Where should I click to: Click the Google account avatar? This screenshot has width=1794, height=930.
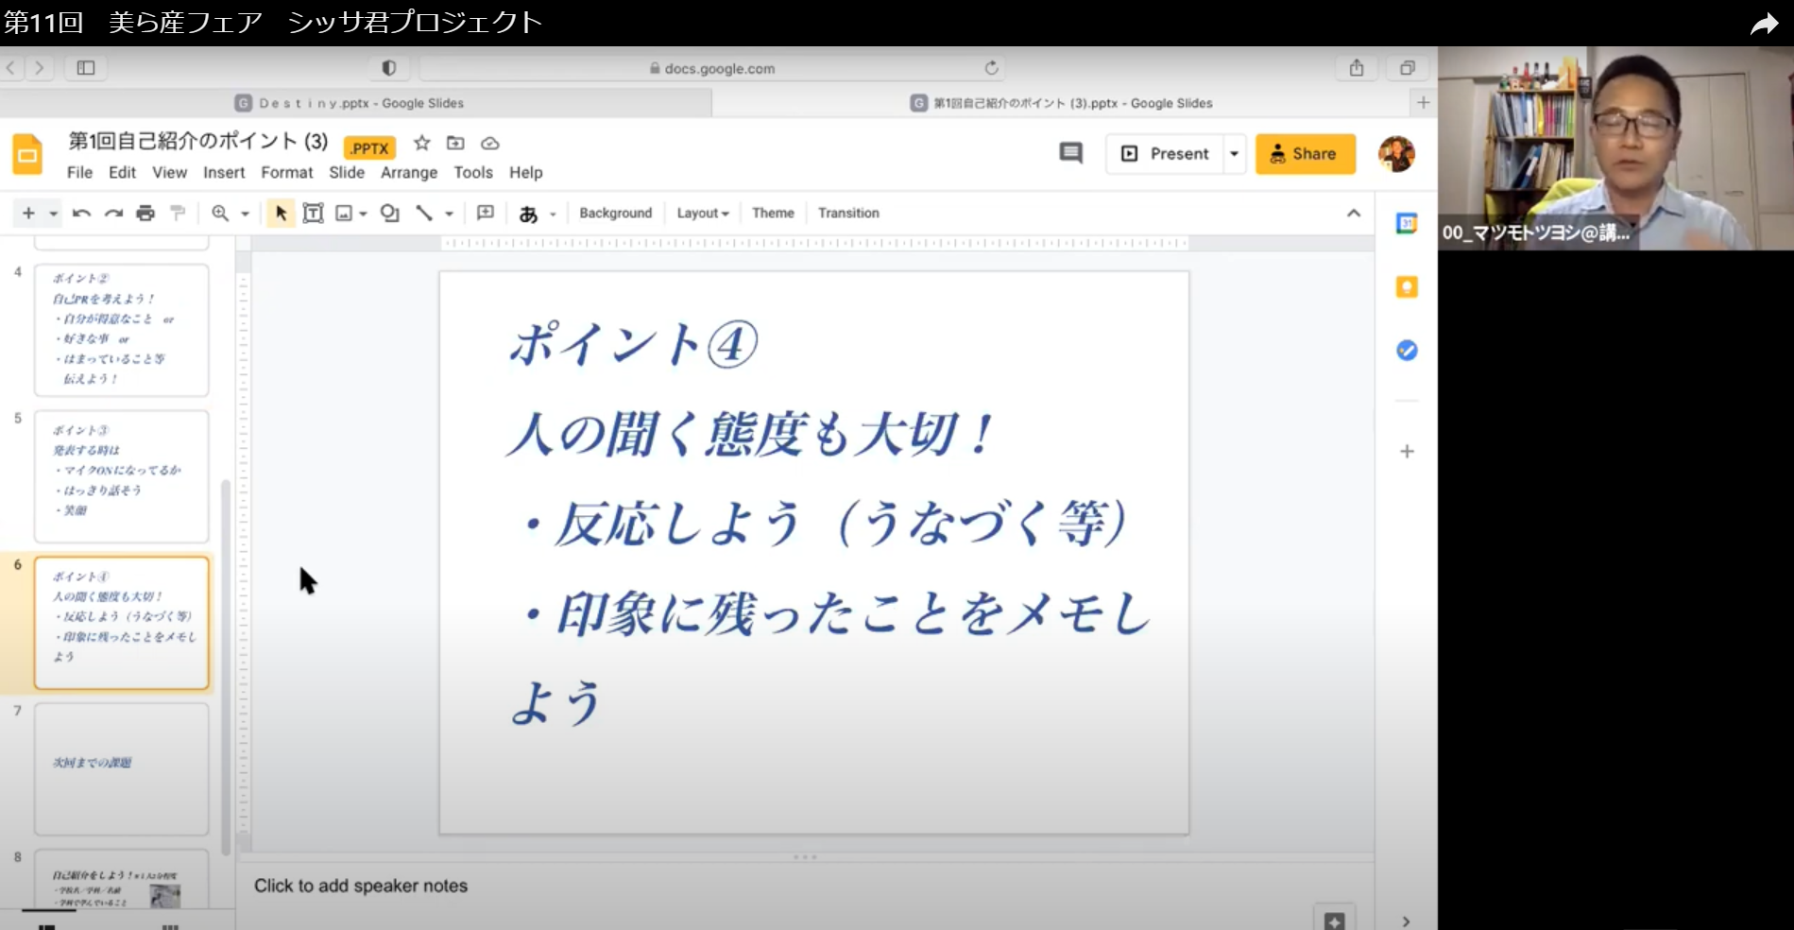[1396, 154]
